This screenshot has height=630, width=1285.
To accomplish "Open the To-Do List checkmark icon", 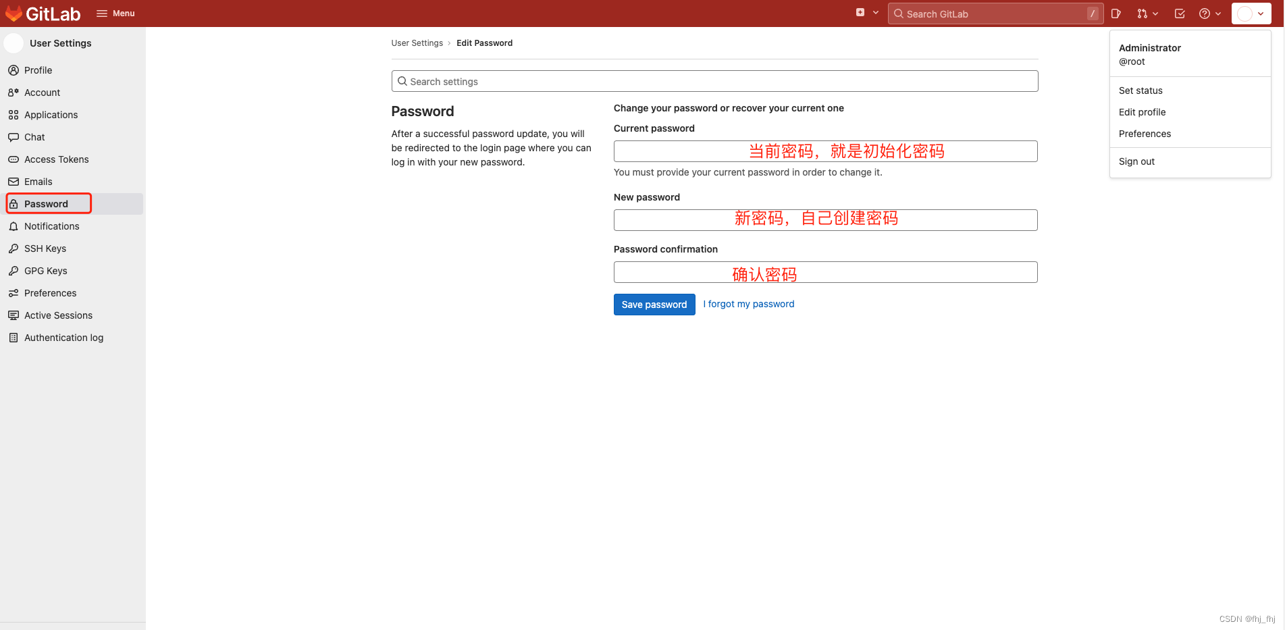I will (1179, 14).
